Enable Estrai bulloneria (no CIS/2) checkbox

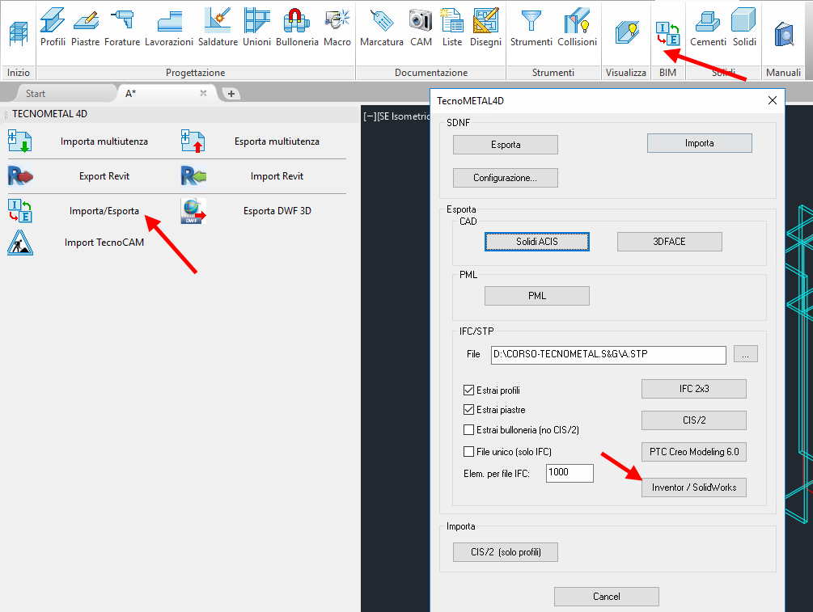click(468, 429)
